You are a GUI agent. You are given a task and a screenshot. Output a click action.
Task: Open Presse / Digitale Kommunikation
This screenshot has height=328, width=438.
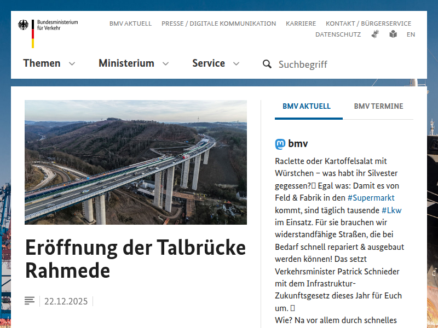click(218, 24)
